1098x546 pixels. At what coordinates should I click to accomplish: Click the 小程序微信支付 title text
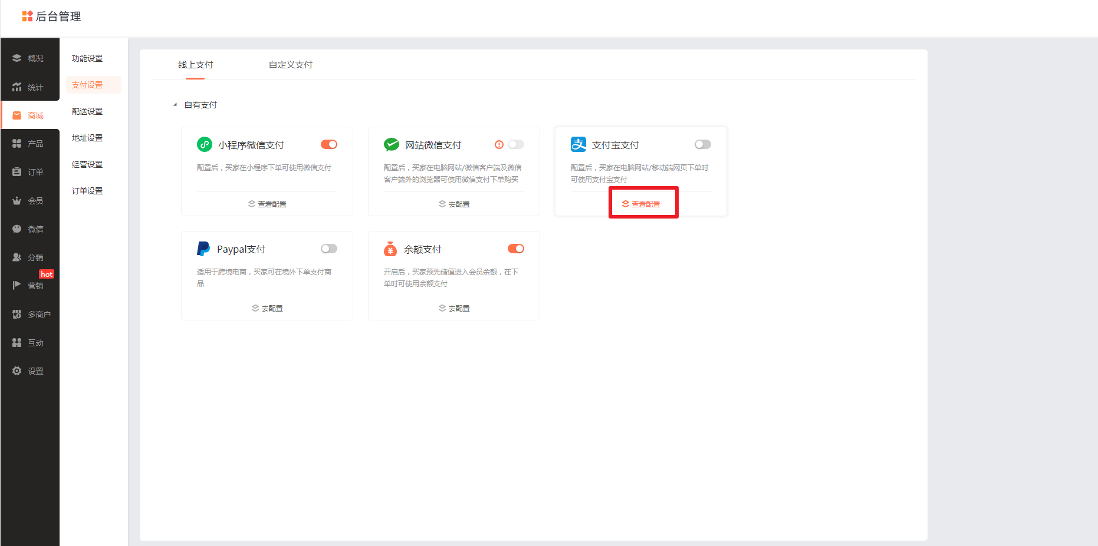251,145
